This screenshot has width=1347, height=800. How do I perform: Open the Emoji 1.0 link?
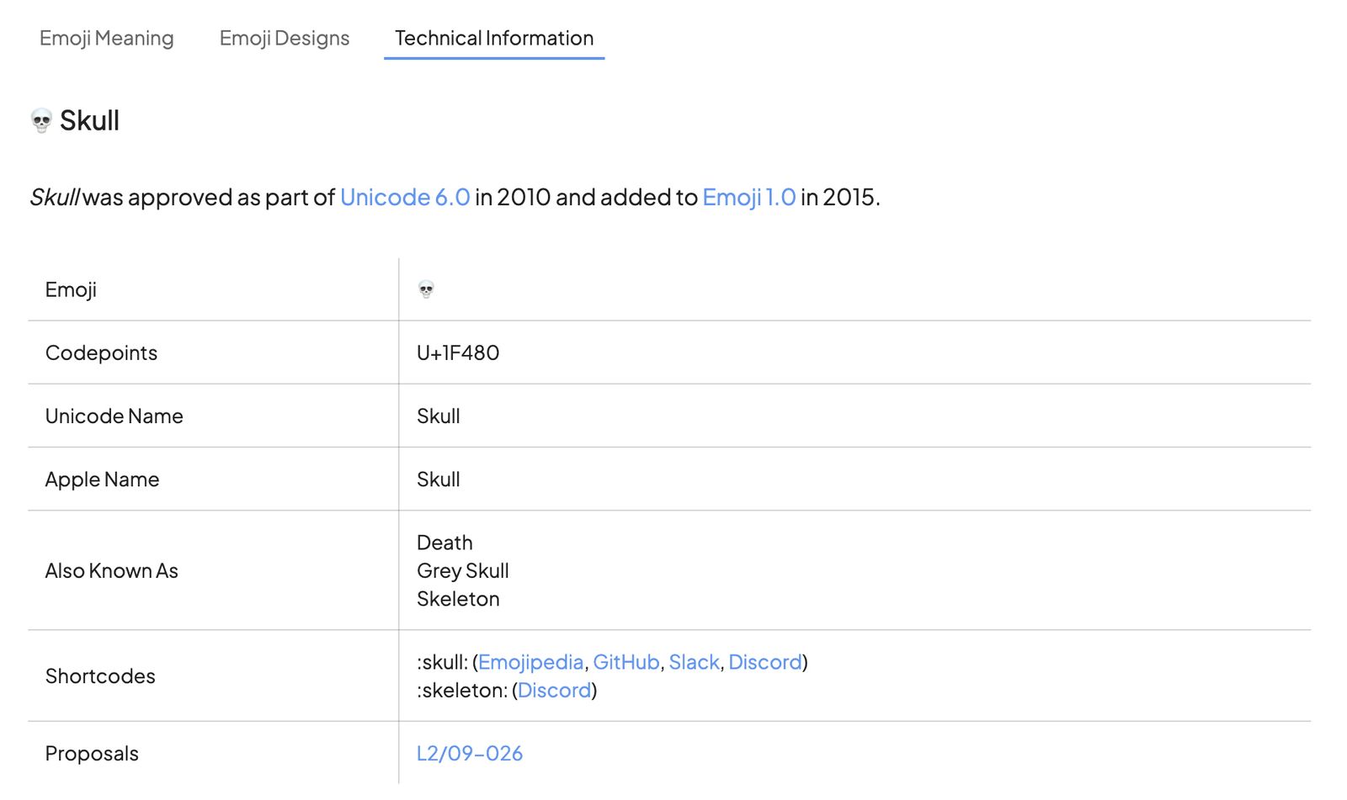[x=748, y=197]
